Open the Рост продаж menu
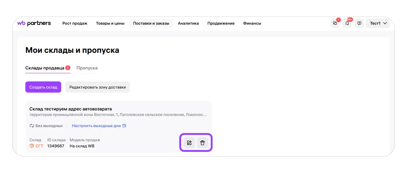Screen dimensions: 407x173 coord(75,23)
